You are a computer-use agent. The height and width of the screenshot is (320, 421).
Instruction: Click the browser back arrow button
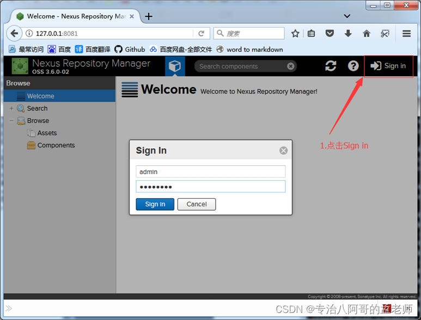[14, 34]
